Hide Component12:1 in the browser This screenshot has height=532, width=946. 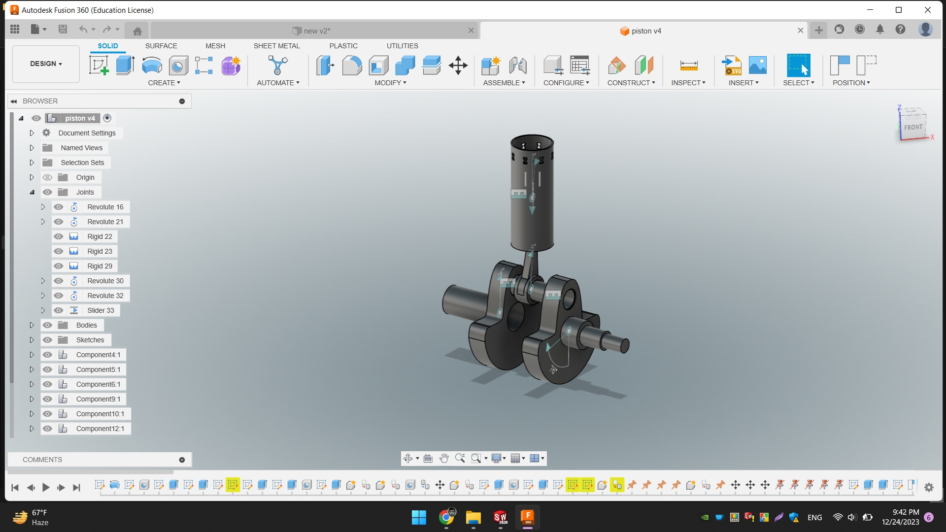point(47,429)
